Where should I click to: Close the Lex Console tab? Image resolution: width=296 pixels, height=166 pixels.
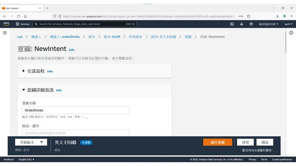[x=40, y=8]
